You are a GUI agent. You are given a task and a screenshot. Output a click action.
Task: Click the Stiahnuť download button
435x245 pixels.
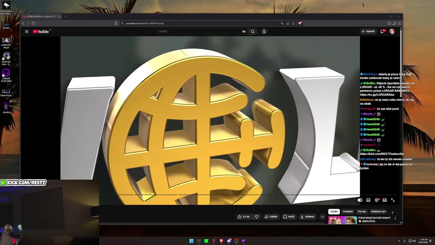[x=307, y=216]
